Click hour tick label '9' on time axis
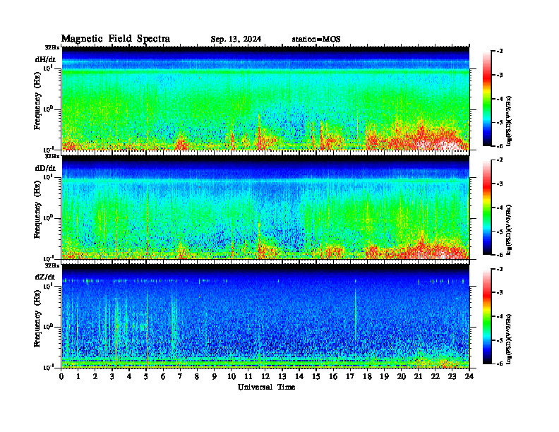 (214, 376)
